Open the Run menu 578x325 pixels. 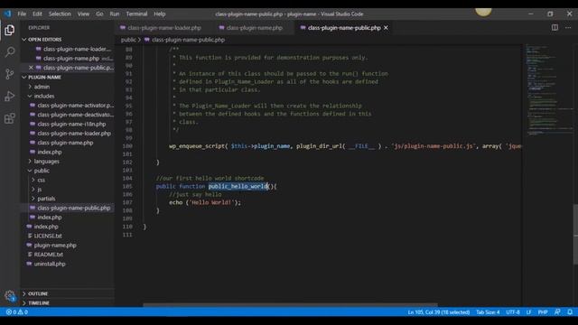[115, 14]
